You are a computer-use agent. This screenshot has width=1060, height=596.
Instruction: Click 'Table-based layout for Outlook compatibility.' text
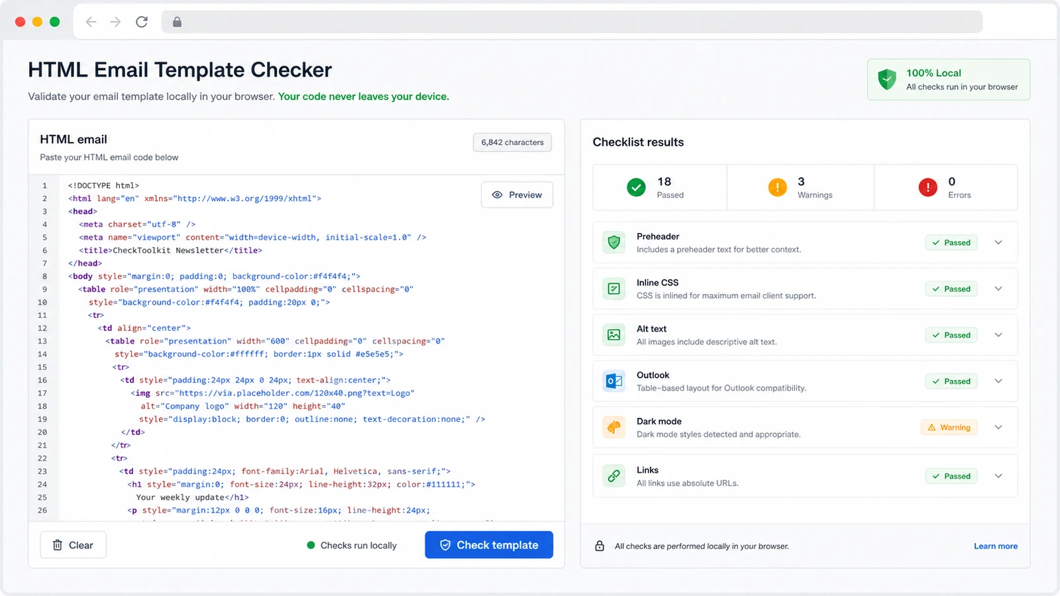pos(721,388)
